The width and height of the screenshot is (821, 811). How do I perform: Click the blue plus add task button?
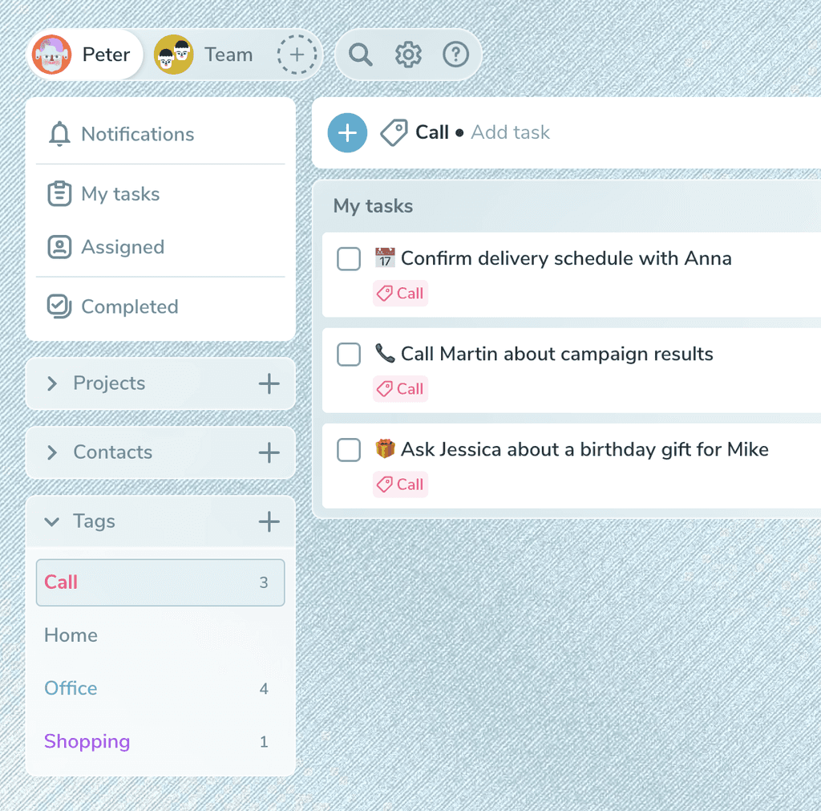[x=347, y=132]
